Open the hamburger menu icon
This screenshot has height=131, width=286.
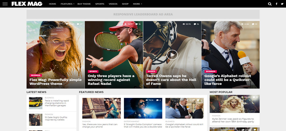5,4
